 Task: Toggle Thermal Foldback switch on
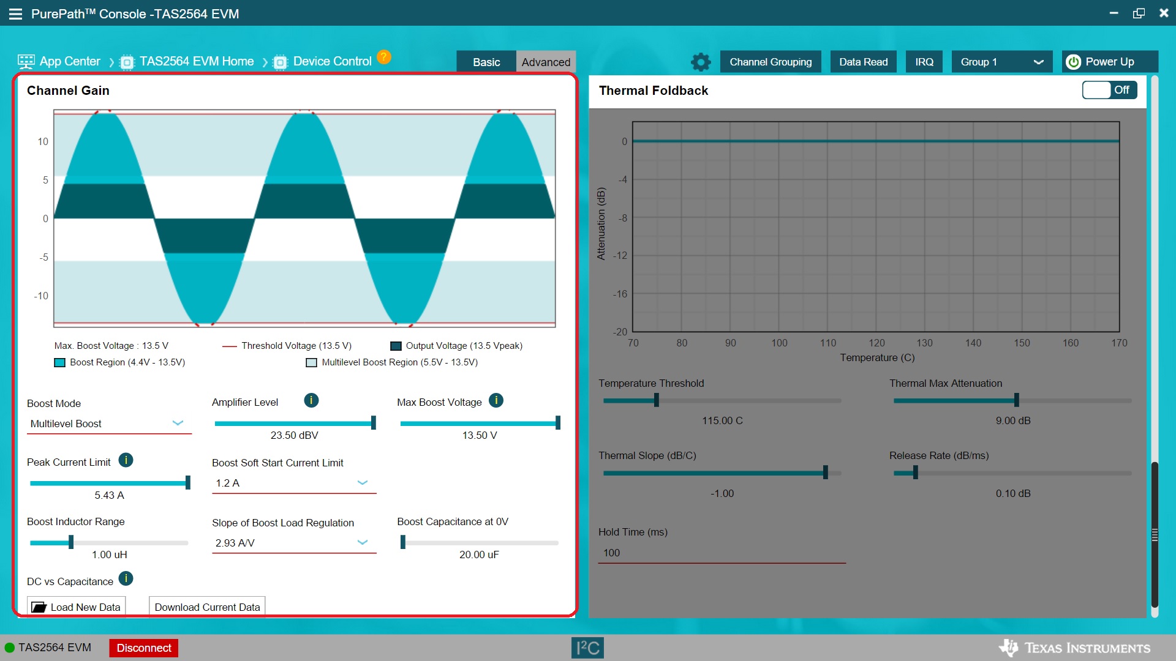coord(1109,90)
